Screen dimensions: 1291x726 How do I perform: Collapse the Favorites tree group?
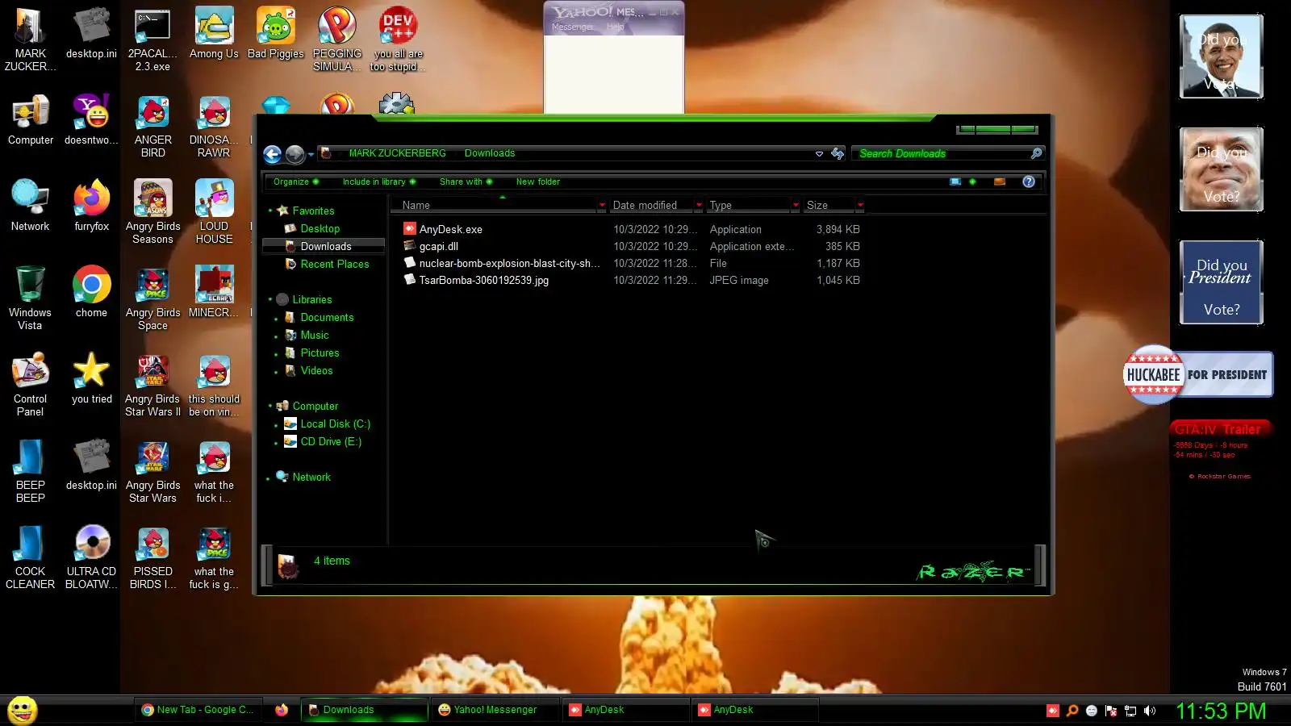(x=270, y=211)
